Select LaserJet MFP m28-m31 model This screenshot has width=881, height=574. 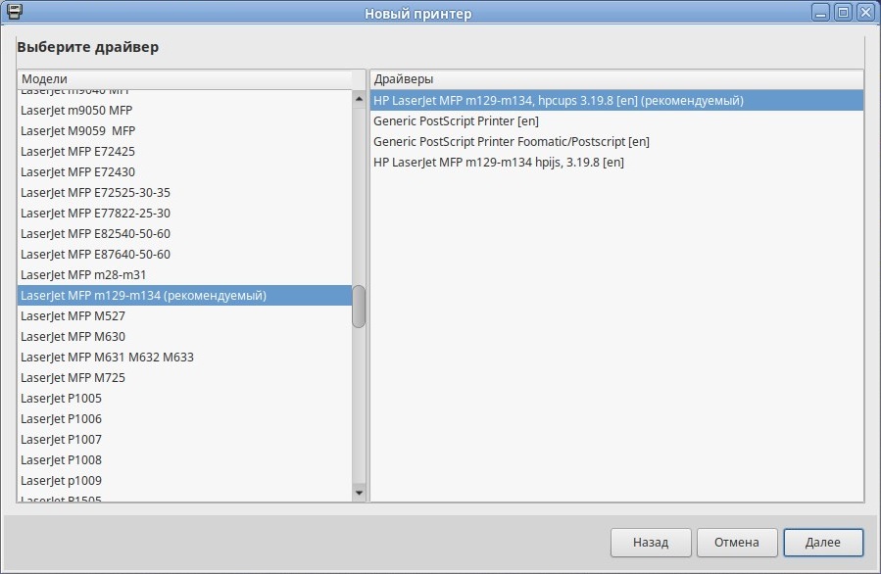pos(83,275)
